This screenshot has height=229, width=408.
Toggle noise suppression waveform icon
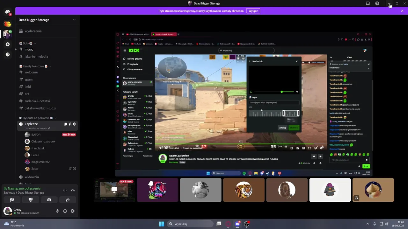point(65,191)
